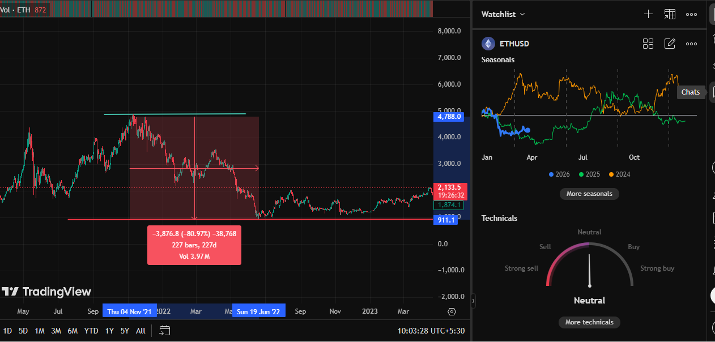Image resolution: width=715 pixels, height=342 pixels.
Task: Open ETHUSD details grid layout icon
Action: coord(648,44)
